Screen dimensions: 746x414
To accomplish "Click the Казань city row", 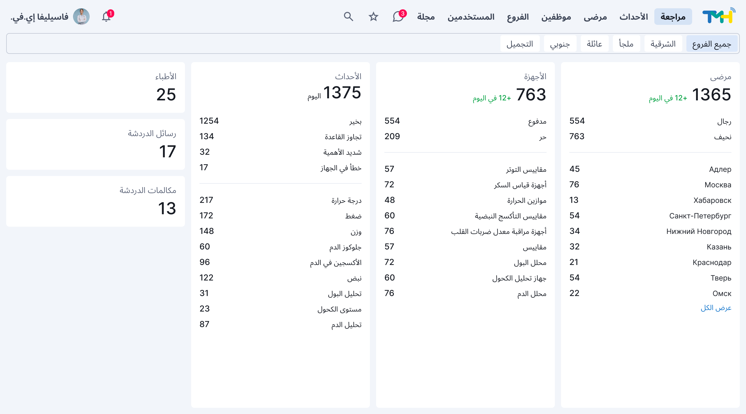I will tap(650, 247).
